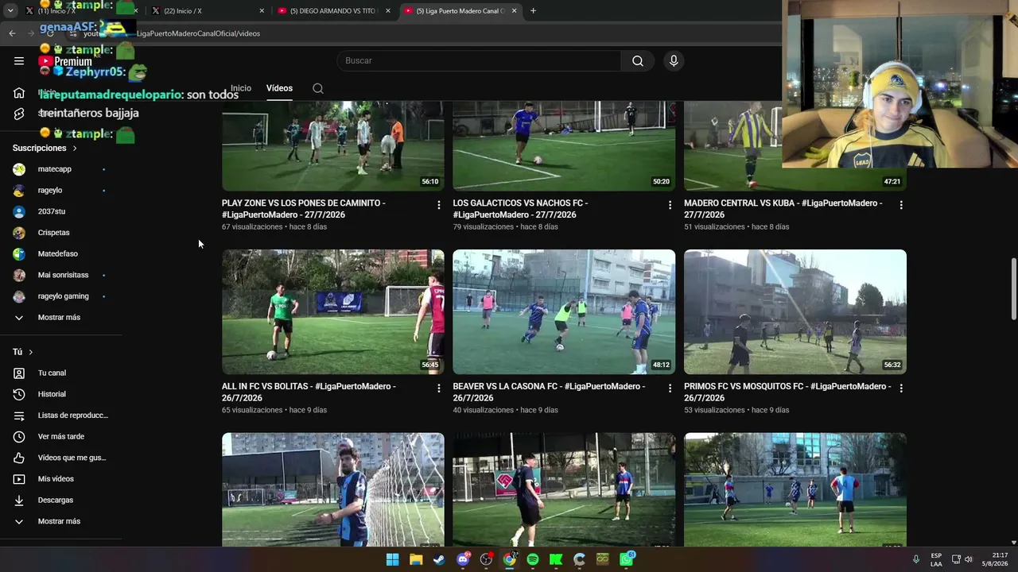
Task: Open more options for PRIMOS FC VS MOSQUITOS video
Action: point(901,388)
